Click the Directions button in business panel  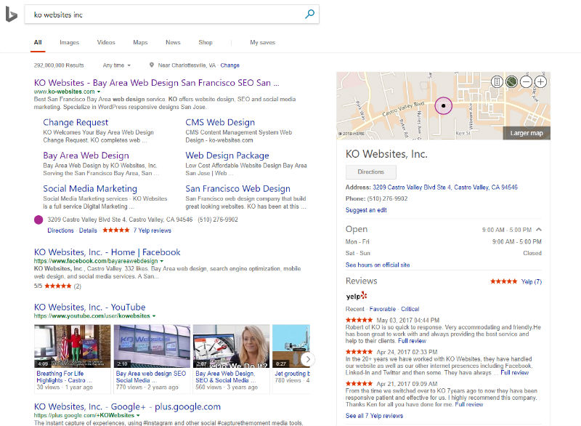371,172
